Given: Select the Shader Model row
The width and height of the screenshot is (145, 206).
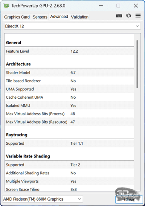Looking at the screenshot, I should tap(69, 73).
